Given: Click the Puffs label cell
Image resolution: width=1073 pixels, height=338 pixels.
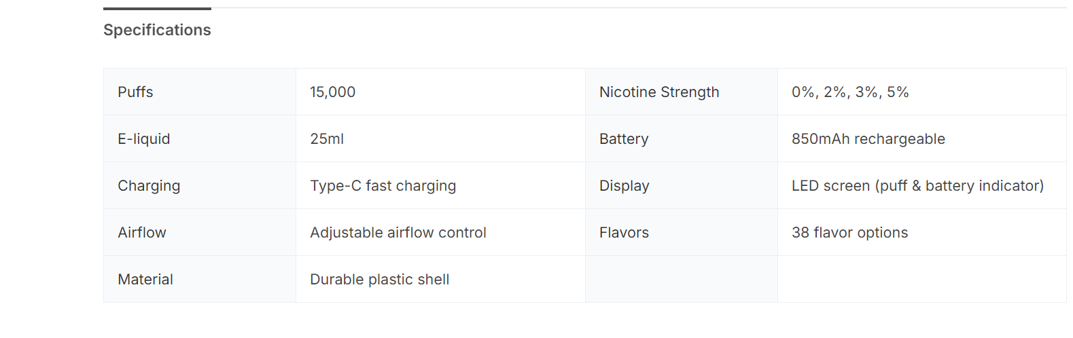Looking at the screenshot, I should pos(135,92).
